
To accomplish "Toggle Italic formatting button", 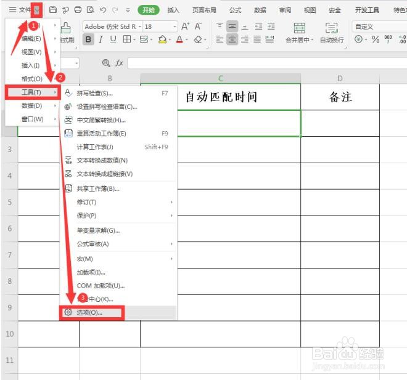I will pyautogui.click(x=101, y=39).
